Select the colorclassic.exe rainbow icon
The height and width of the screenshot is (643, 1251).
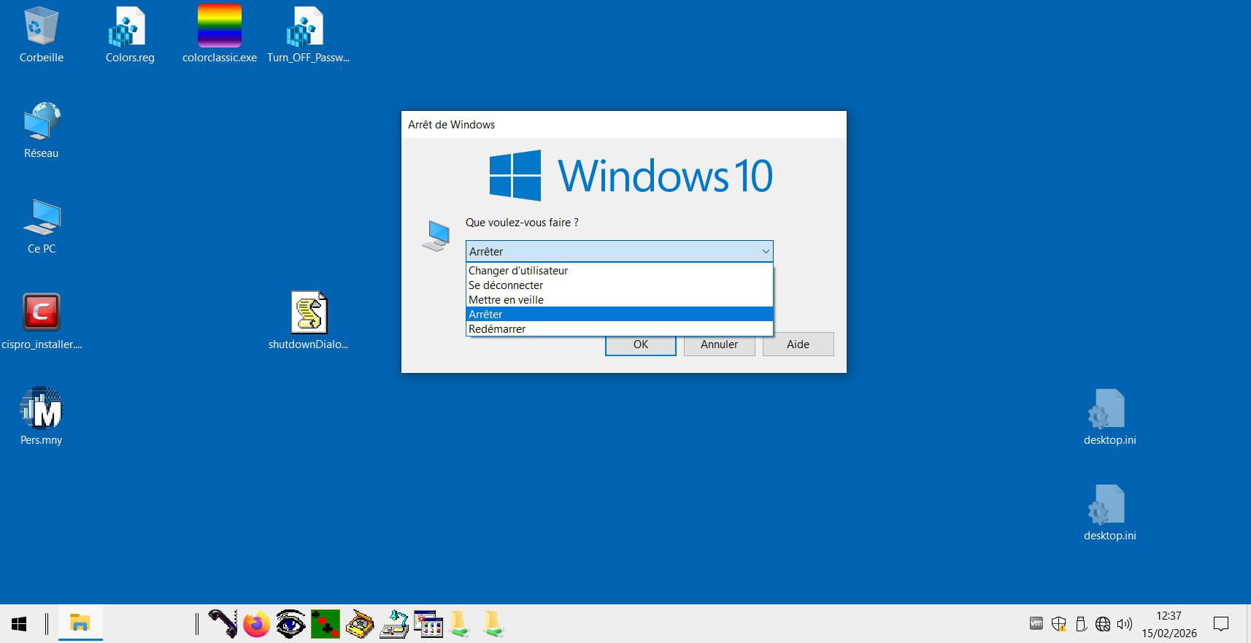point(219,26)
